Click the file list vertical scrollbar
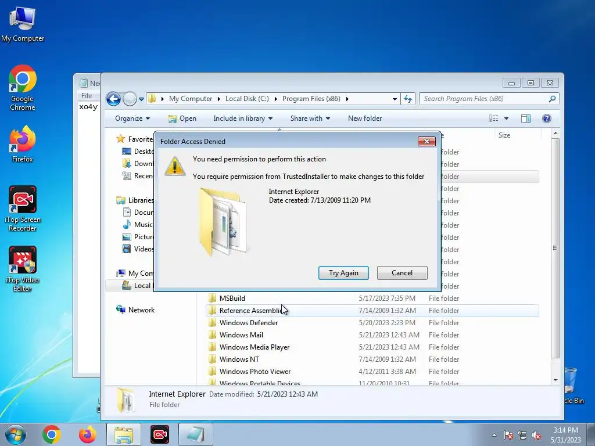Screen dimensions: 595x446 click(555, 248)
